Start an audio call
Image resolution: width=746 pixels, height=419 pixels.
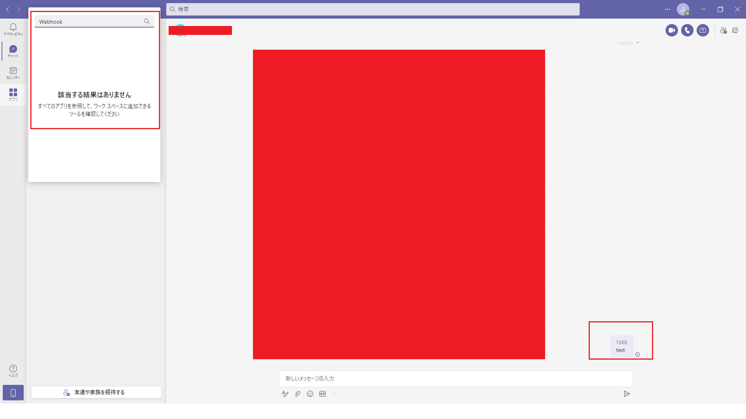pyautogui.click(x=687, y=29)
